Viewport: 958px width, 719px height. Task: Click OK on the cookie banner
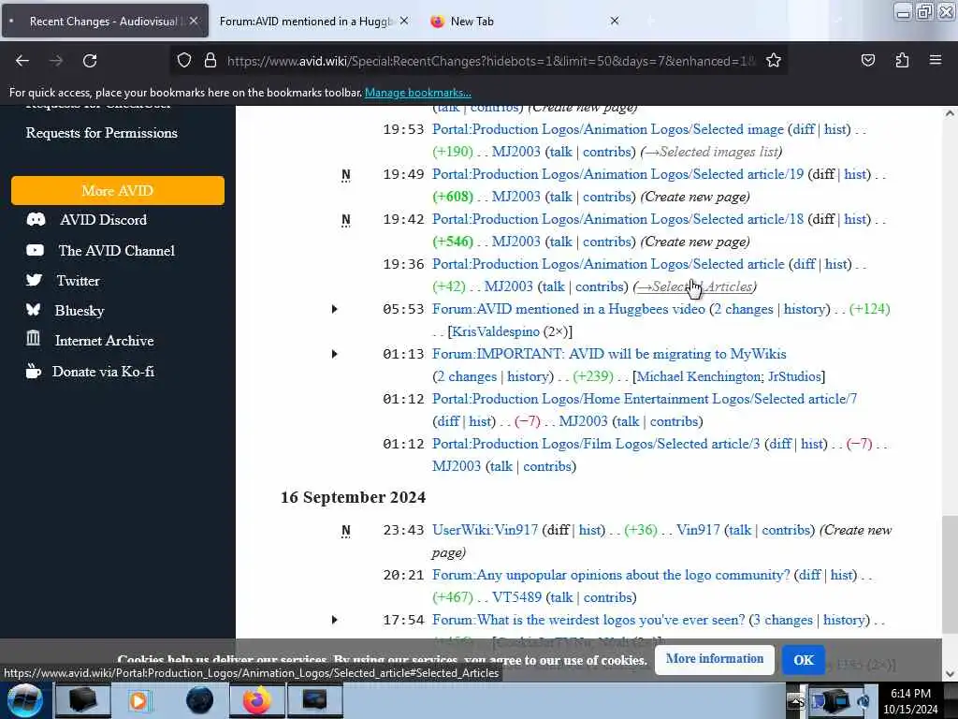pos(803,660)
